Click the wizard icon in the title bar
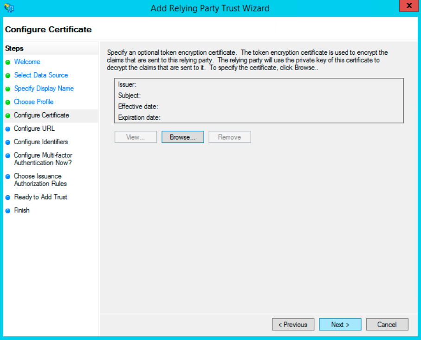Screen dimensions: 421x340 (8, 8)
